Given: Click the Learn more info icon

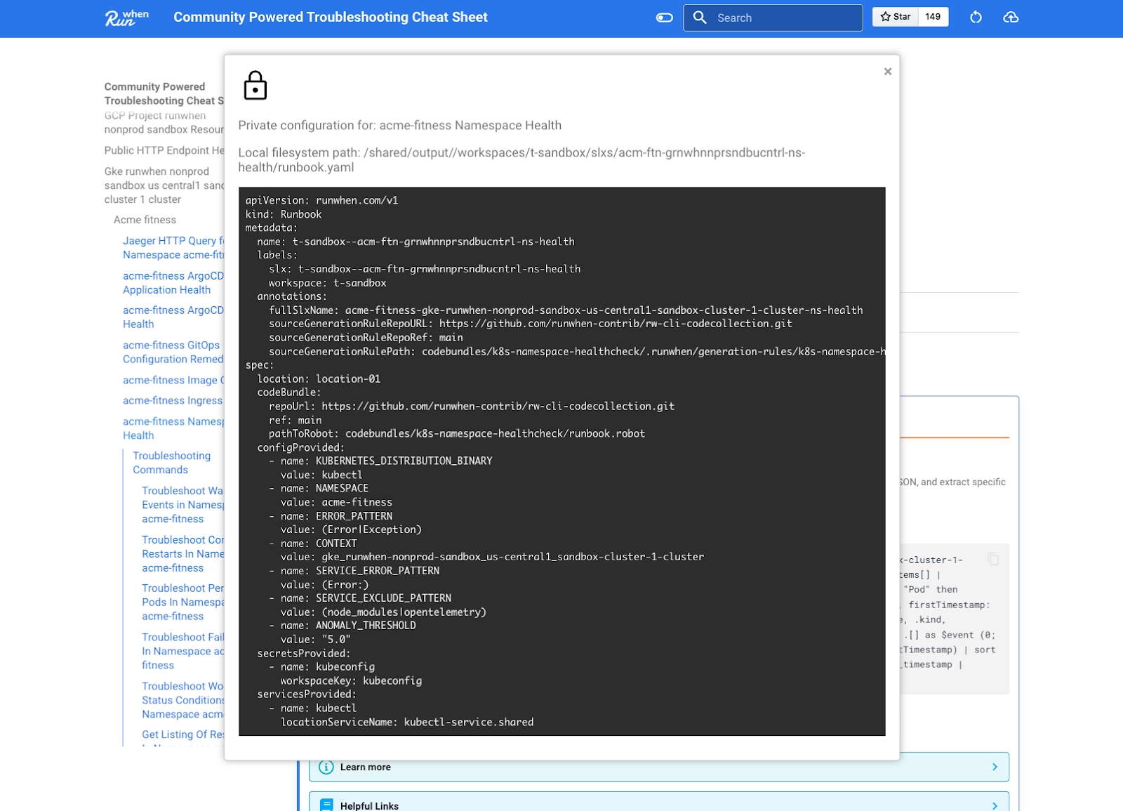Looking at the screenshot, I should (326, 767).
